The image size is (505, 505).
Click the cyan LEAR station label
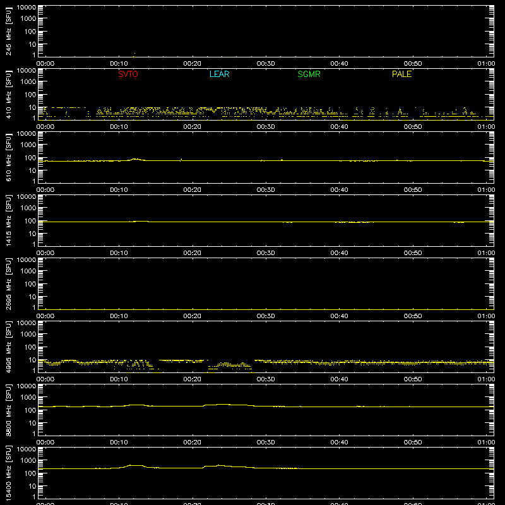tap(219, 74)
